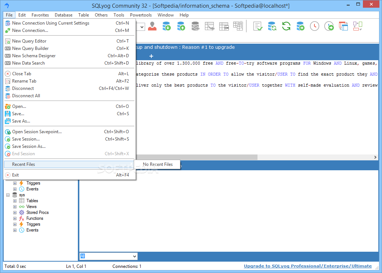Click the Connections: 1 status text
Image resolution: width=382 pixels, height=273 pixels.
(x=127, y=266)
